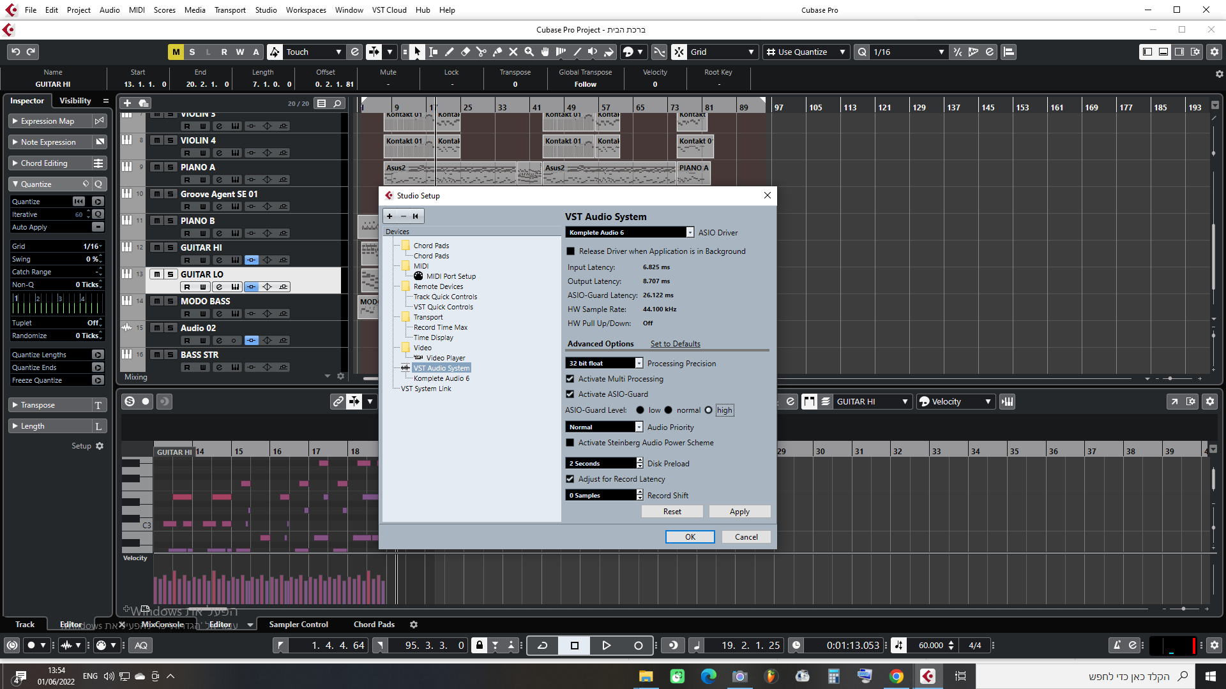This screenshot has width=1226, height=689.
Task: Select the Erase tool
Action: pyautogui.click(x=465, y=52)
